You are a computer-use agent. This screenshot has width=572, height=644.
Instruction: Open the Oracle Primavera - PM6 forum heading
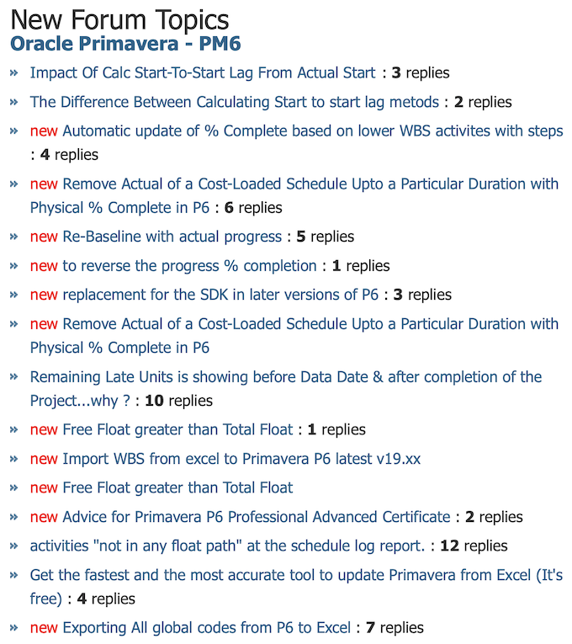tap(125, 44)
